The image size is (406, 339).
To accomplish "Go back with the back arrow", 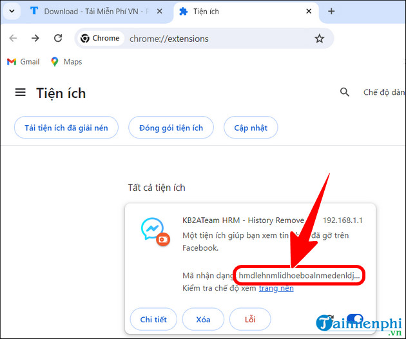I will pos(13,38).
